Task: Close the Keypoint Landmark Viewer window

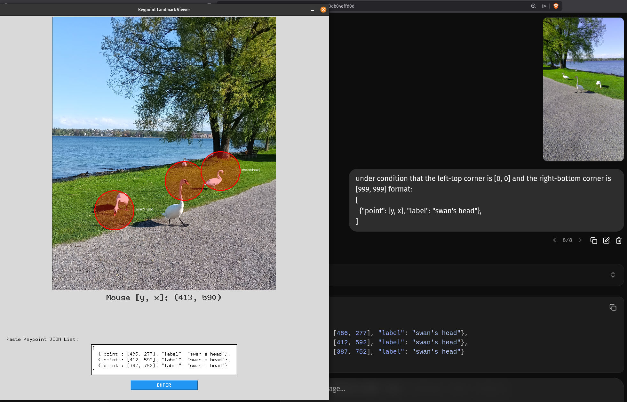Action: [323, 10]
